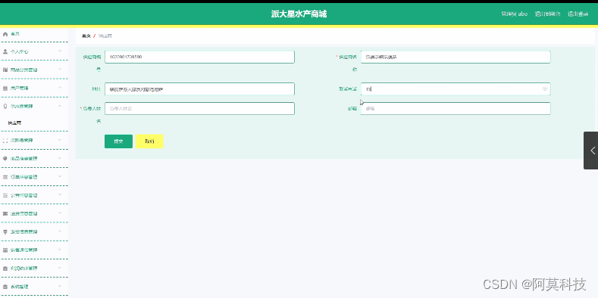Go to 首页 in the breadcrumb
This screenshot has width=598, height=298.
tap(86, 36)
